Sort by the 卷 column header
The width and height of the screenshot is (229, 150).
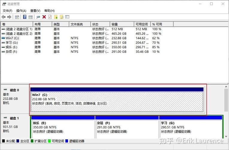(17, 24)
